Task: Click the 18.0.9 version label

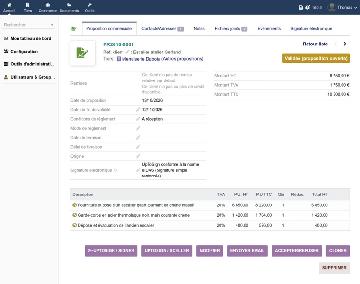Action: point(316,8)
